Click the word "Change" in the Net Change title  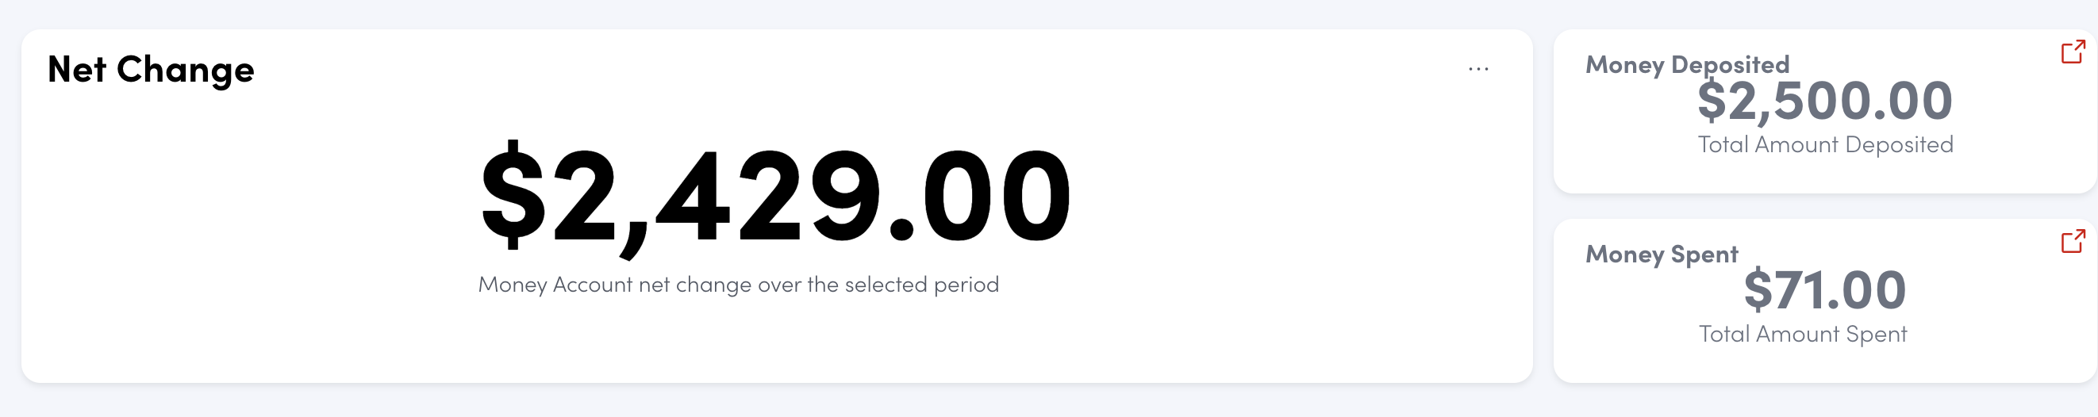tap(186, 71)
